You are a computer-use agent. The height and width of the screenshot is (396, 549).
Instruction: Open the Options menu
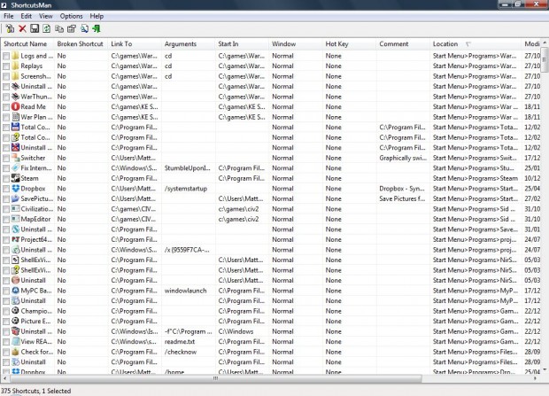71,16
